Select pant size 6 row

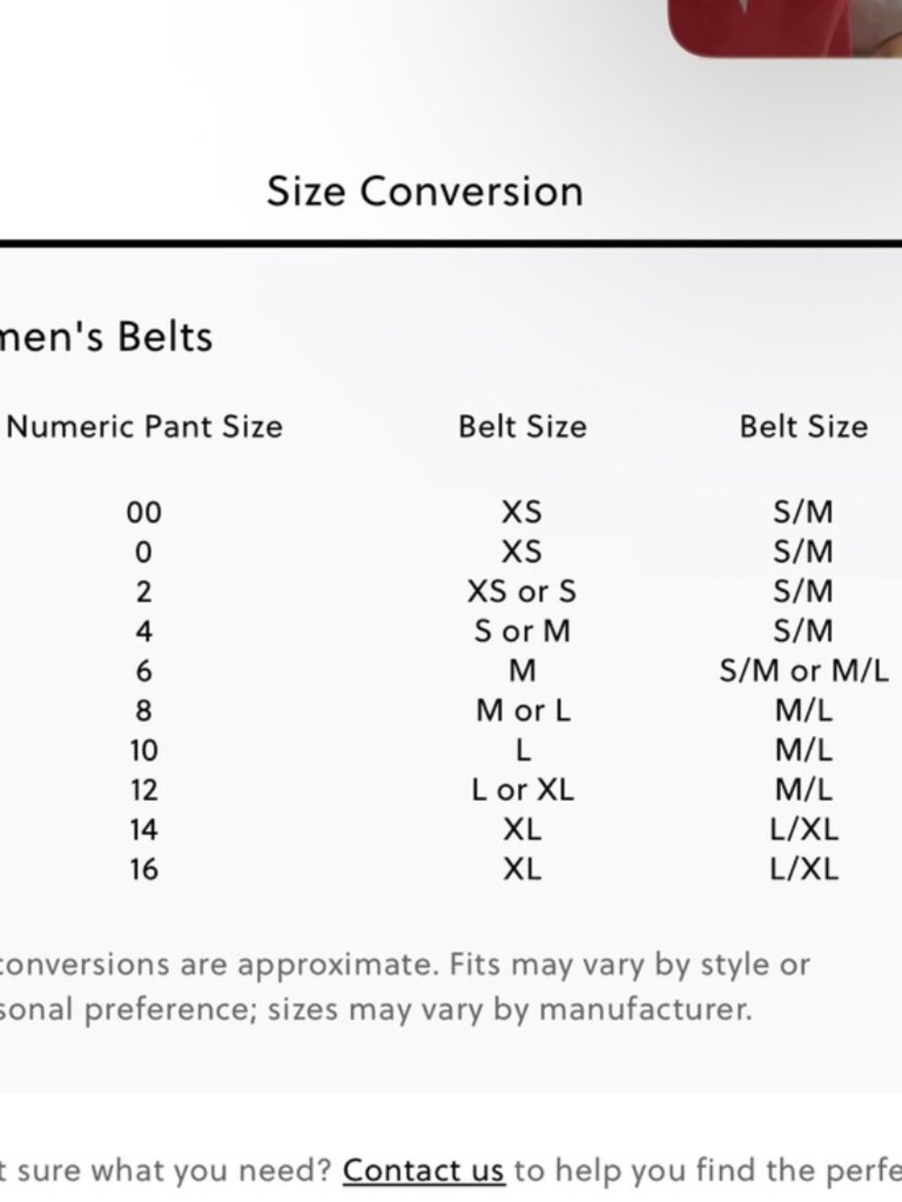pos(451,671)
